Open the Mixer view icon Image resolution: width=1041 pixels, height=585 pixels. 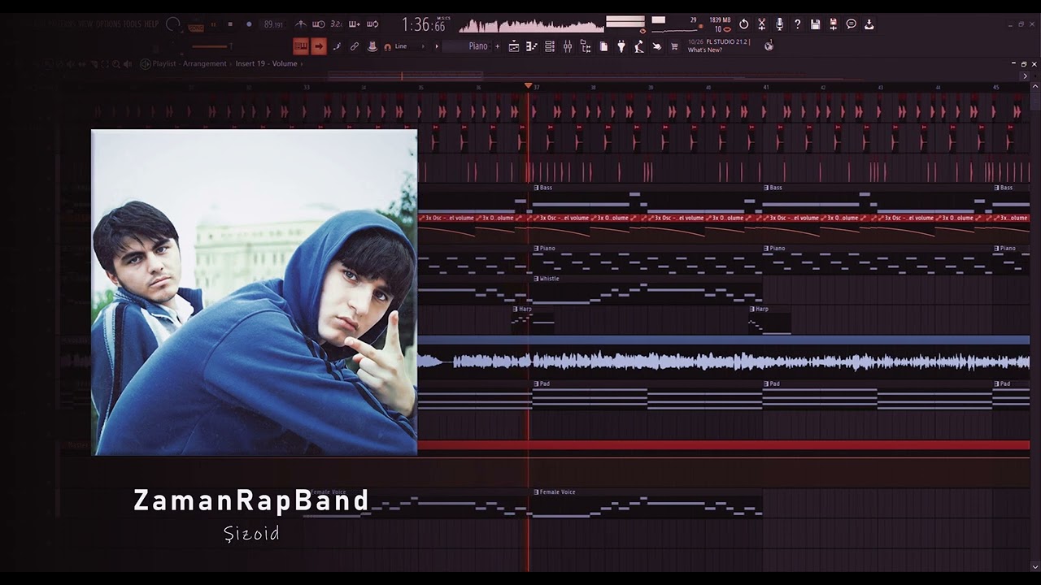(x=567, y=46)
